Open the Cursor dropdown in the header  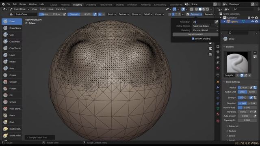159,15
